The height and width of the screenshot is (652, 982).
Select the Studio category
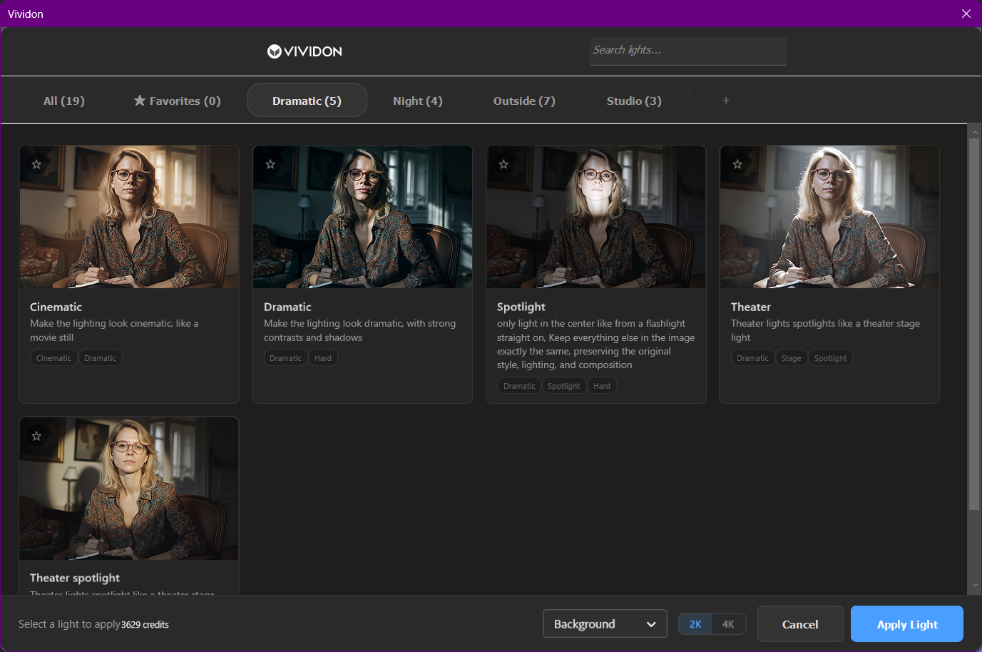click(633, 101)
